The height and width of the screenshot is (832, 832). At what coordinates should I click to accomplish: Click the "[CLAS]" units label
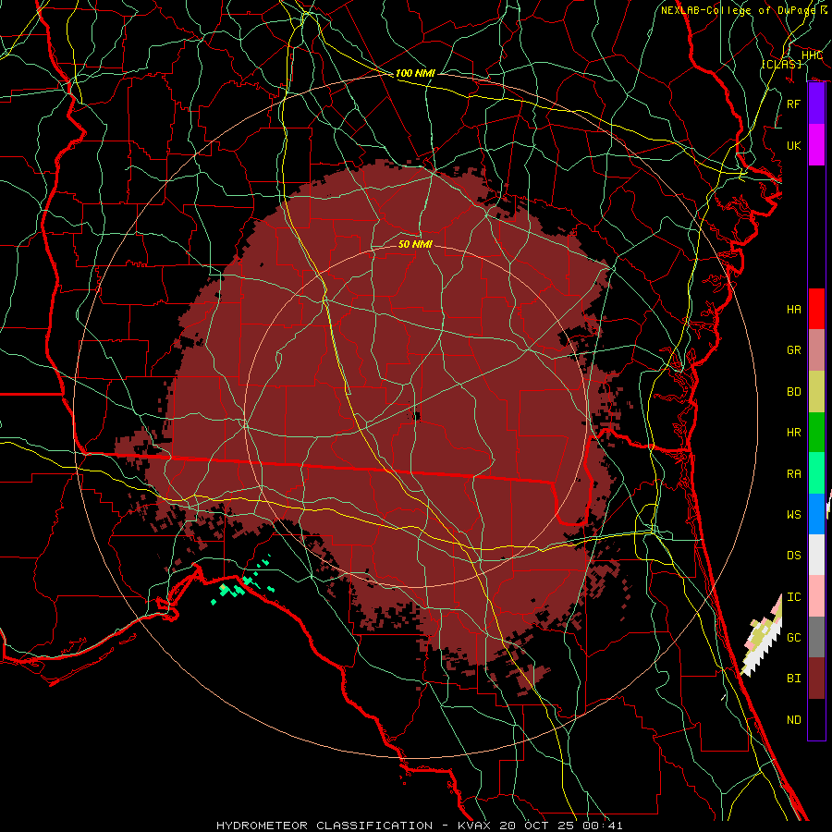[782, 64]
